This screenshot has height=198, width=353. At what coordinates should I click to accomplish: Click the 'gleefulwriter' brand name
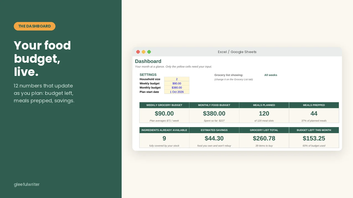click(x=27, y=184)
